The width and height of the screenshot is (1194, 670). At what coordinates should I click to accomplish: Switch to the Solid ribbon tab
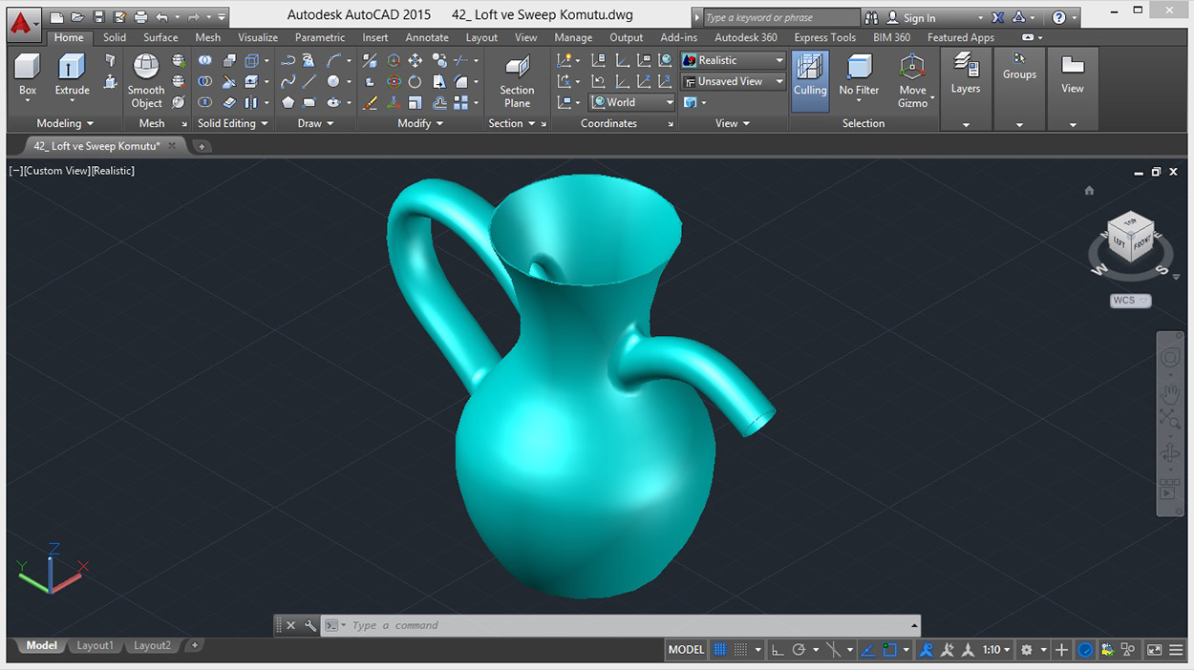pyautogui.click(x=115, y=38)
